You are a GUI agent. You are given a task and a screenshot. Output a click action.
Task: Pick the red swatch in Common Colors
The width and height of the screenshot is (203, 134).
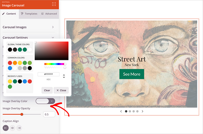pyautogui.click(x=10, y=63)
